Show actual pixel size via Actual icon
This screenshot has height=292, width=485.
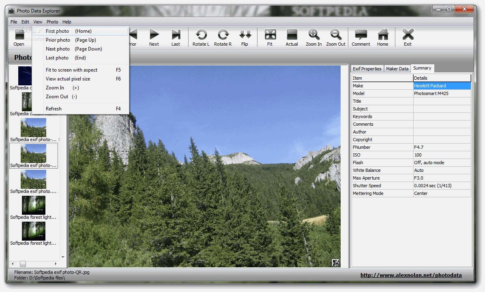[x=292, y=37]
